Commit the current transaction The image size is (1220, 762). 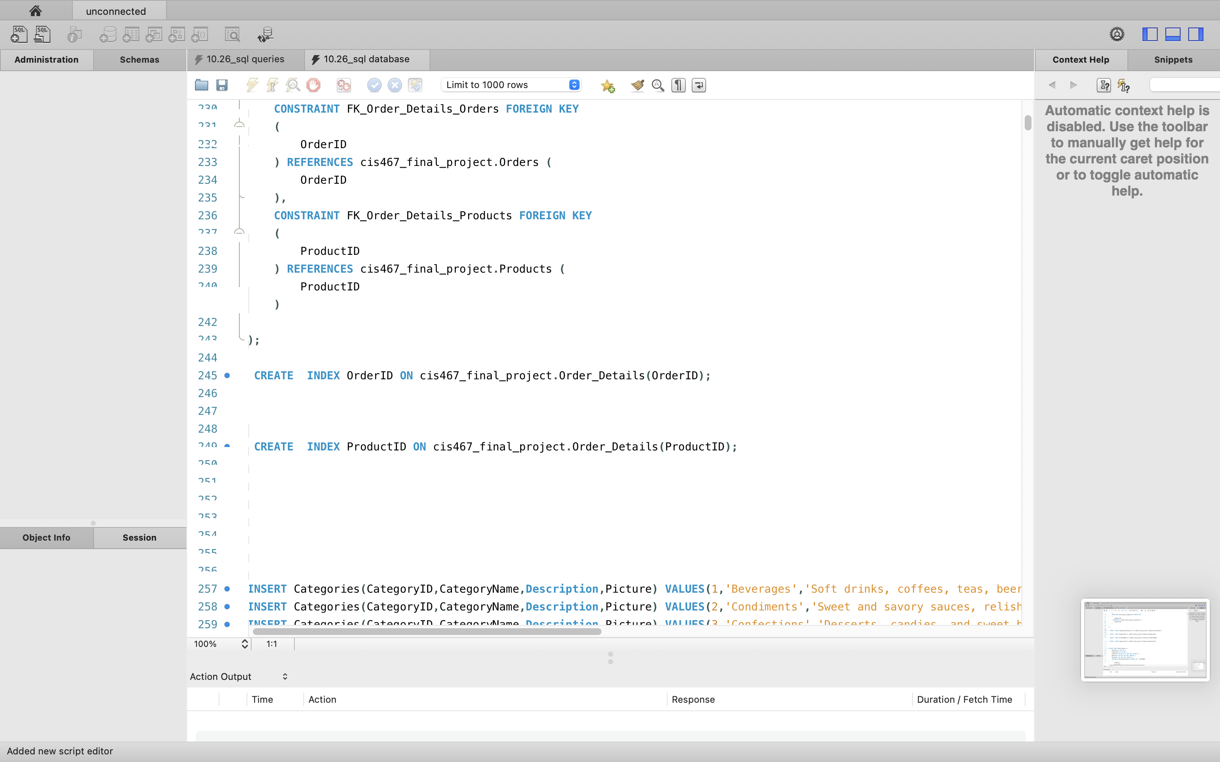click(374, 85)
